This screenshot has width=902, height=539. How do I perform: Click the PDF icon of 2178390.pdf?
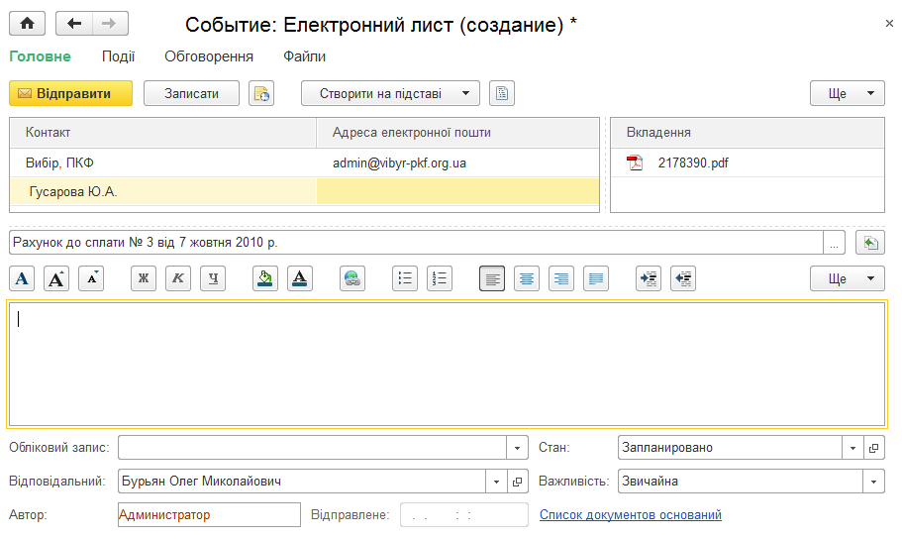[635, 162]
